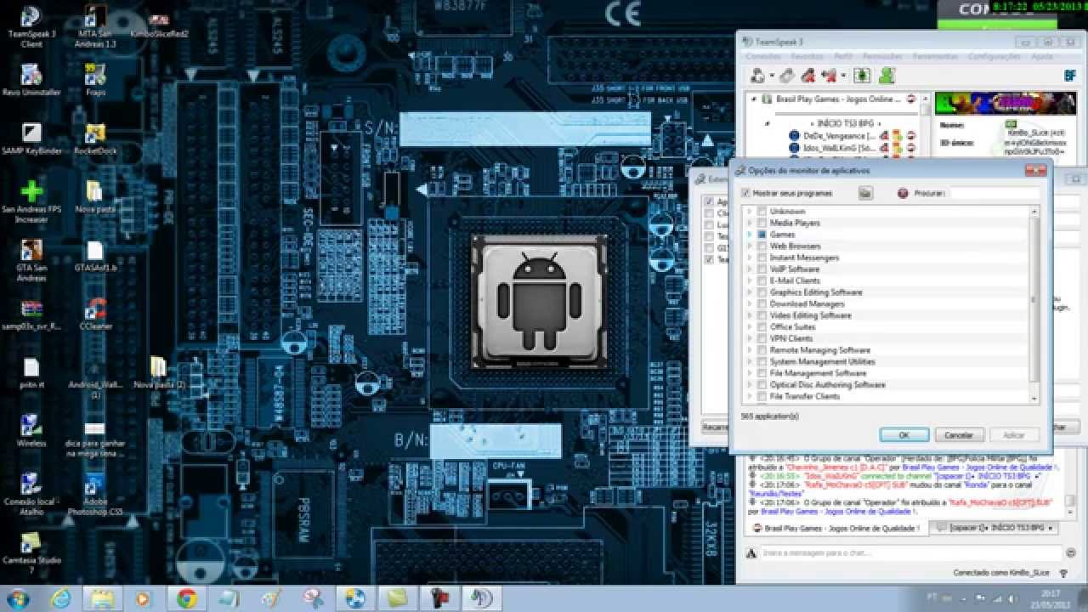Toggle the Mostrar seus programas checkbox
Image resolution: width=1088 pixels, height=612 pixels.
(x=745, y=193)
